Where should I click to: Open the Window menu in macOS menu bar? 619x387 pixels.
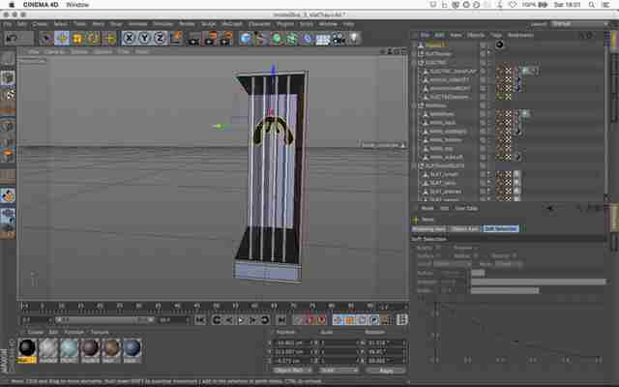click(x=77, y=5)
